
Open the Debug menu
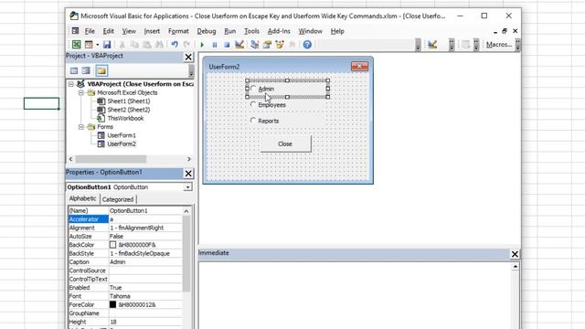pos(207,31)
